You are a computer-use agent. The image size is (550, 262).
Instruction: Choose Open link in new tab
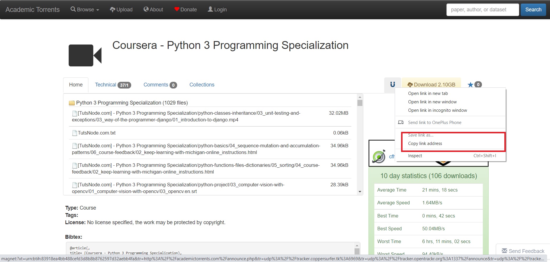point(428,93)
